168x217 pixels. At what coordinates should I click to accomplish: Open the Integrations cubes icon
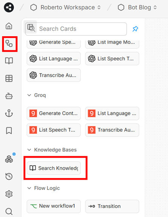[x=9, y=159]
